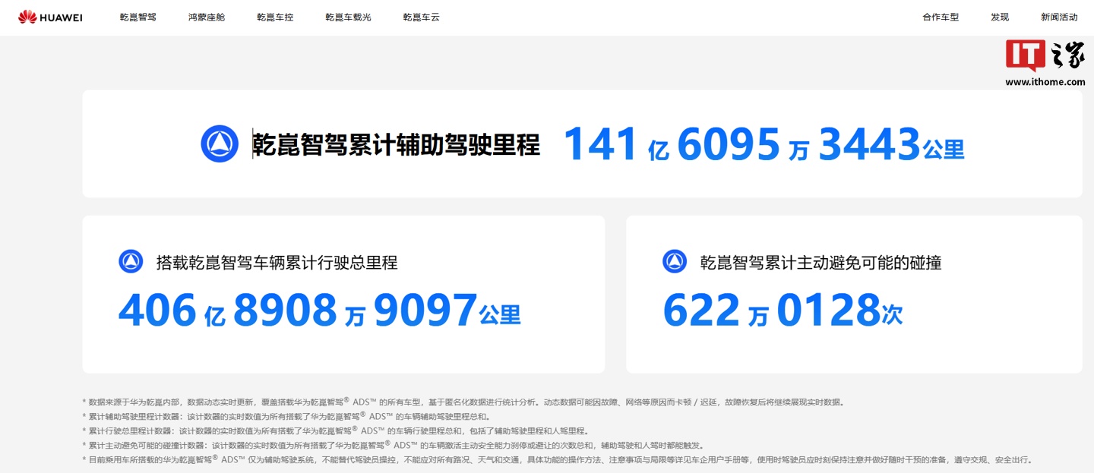Open the 鸿蒙座舱 navigation menu
Screen dimensions: 1094x473
[207, 17]
